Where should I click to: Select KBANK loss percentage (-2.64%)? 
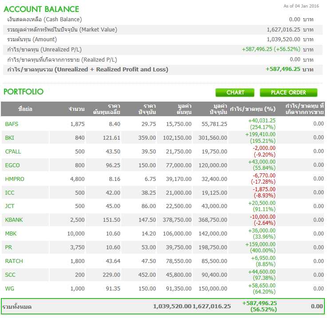pos(265,223)
